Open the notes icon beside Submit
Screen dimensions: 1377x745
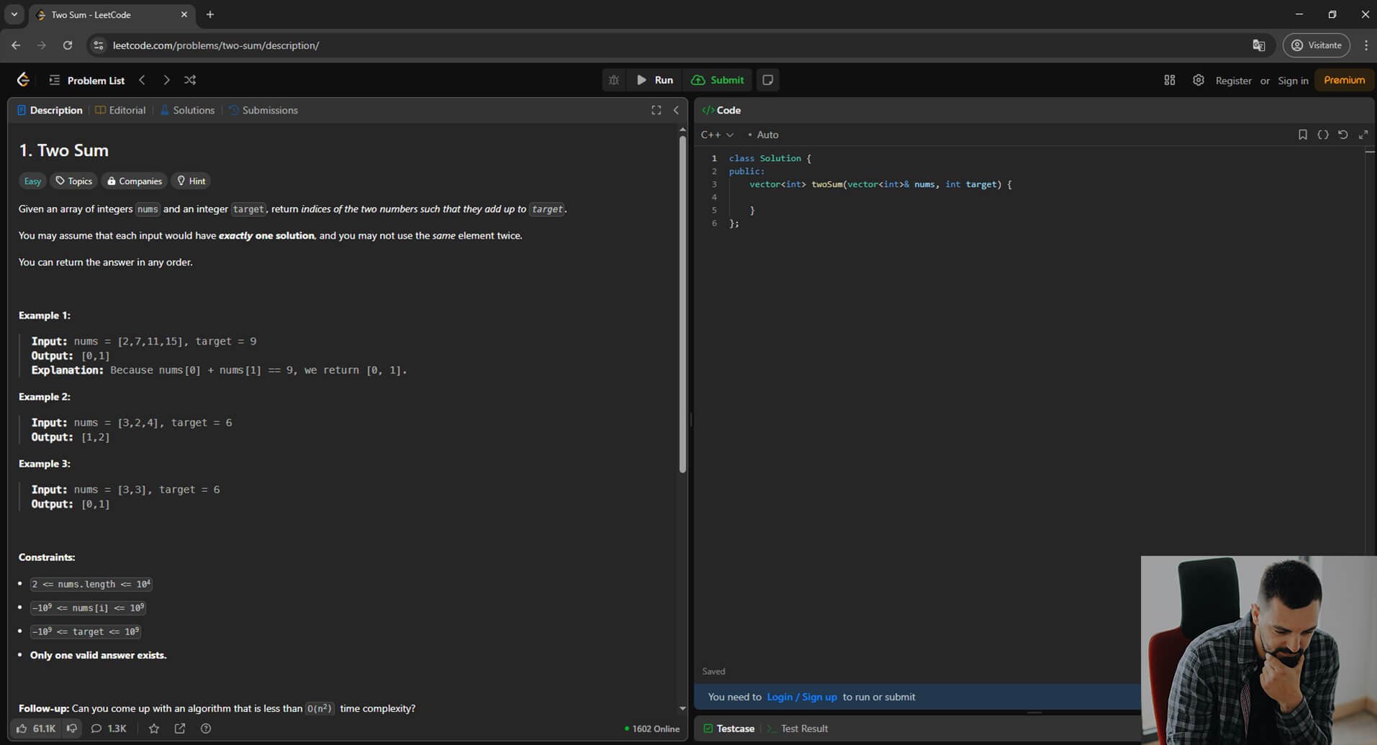click(x=768, y=80)
